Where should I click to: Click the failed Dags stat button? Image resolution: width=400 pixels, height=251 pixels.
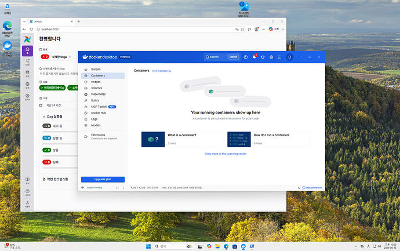pyautogui.click(x=56, y=57)
